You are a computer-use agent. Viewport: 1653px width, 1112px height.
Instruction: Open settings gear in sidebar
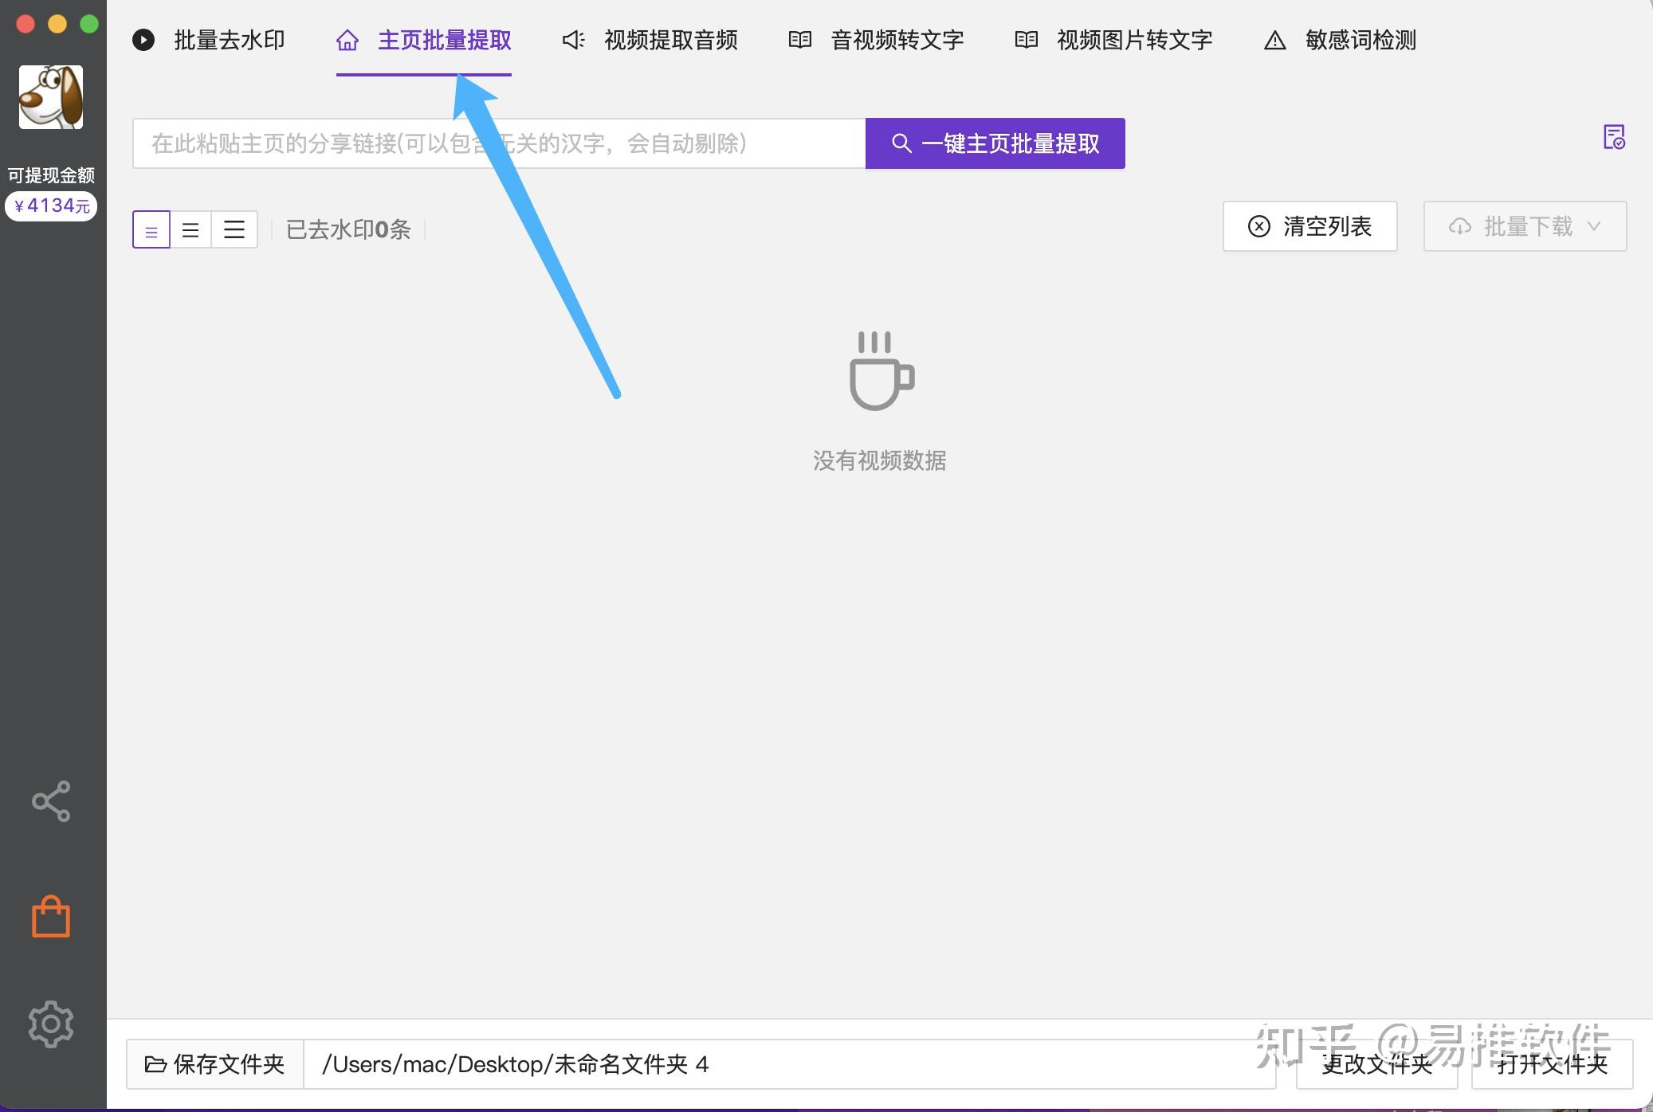(x=51, y=1024)
